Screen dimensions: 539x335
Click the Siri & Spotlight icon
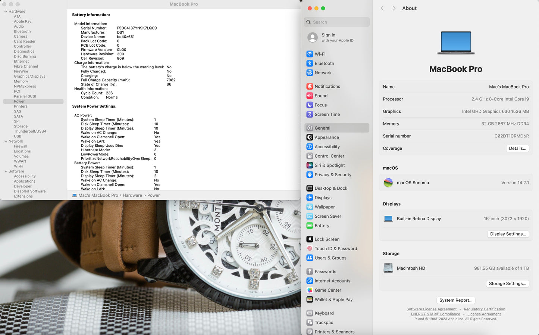tap(310, 165)
